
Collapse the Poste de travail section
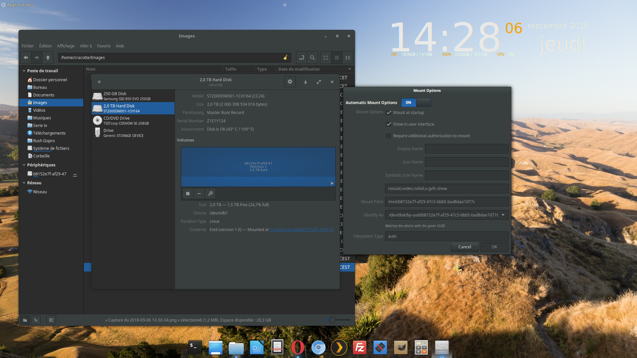[24, 71]
